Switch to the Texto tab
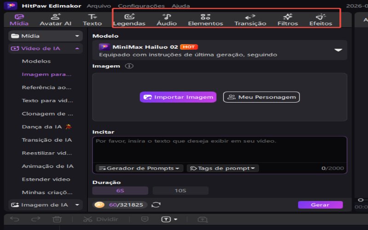The height and width of the screenshot is (230, 368). (92, 20)
